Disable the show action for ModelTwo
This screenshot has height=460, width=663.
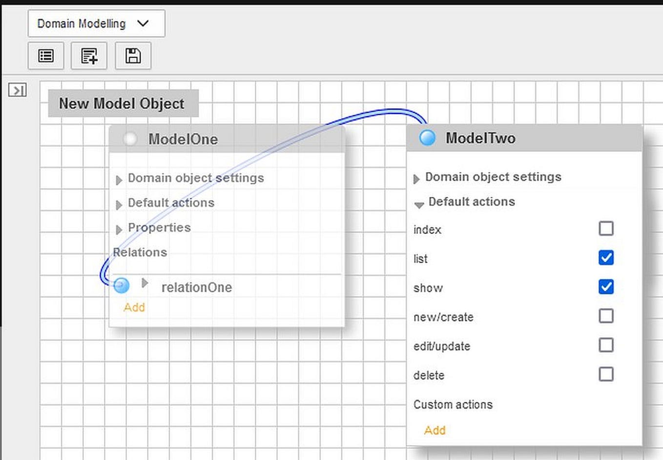pyautogui.click(x=606, y=287)
